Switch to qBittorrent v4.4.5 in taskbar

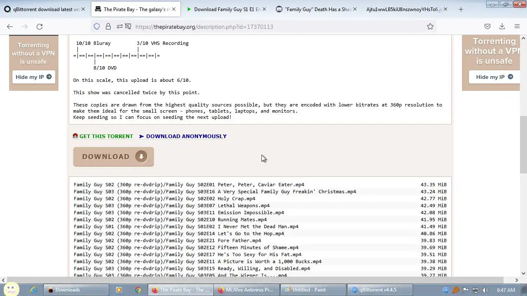380,290
